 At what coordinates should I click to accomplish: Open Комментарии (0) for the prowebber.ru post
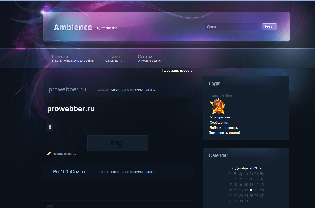(145, 90)
